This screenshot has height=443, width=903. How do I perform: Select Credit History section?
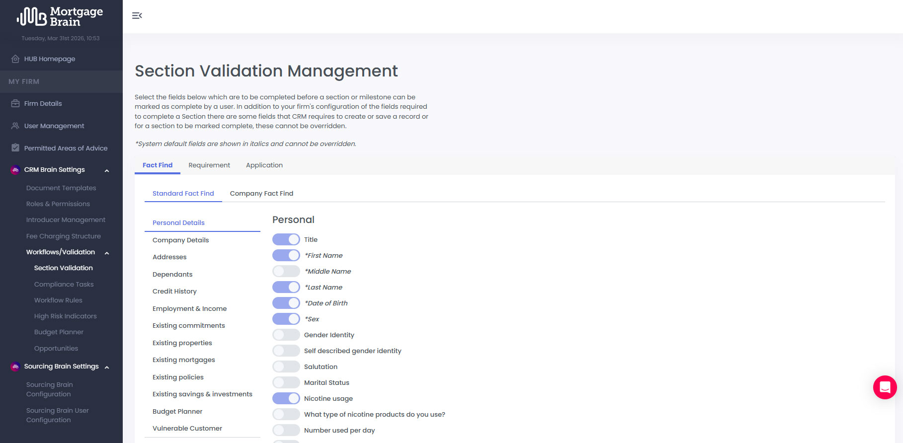pos(202,292)
